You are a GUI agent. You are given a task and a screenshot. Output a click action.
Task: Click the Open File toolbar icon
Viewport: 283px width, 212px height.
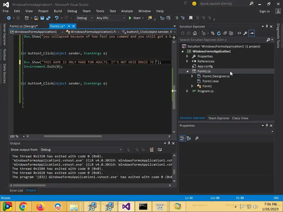[36, 18]
